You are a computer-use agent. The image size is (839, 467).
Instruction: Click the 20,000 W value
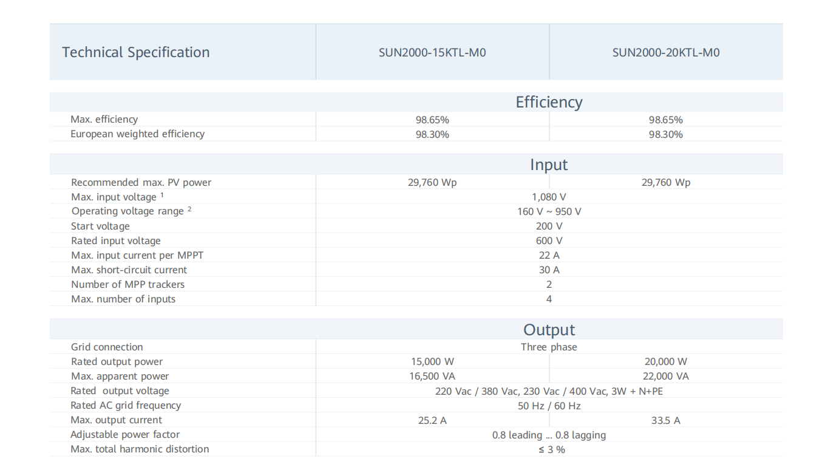pos(666,362)
